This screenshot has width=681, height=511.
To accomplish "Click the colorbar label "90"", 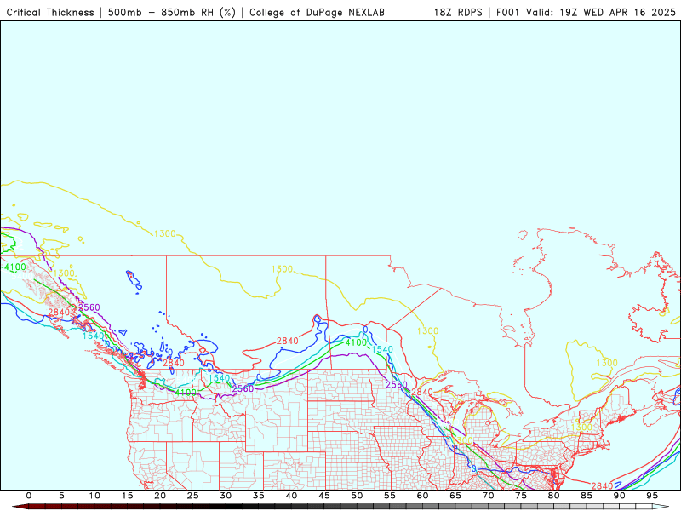I will (620, 496).
